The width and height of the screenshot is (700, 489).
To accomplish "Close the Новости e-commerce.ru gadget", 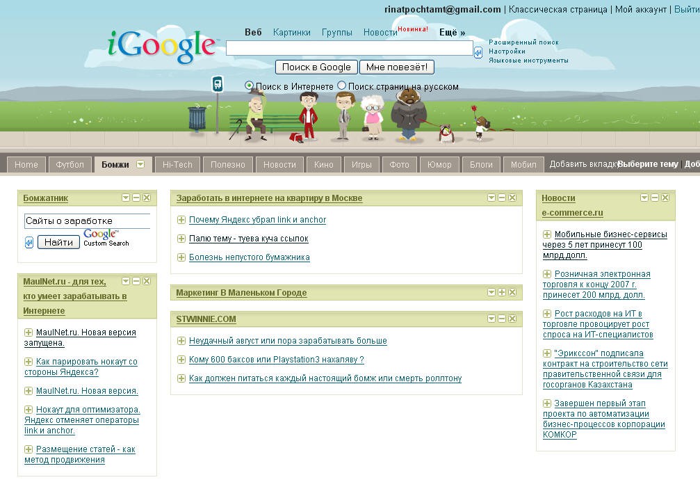I will tap(665, 198).
